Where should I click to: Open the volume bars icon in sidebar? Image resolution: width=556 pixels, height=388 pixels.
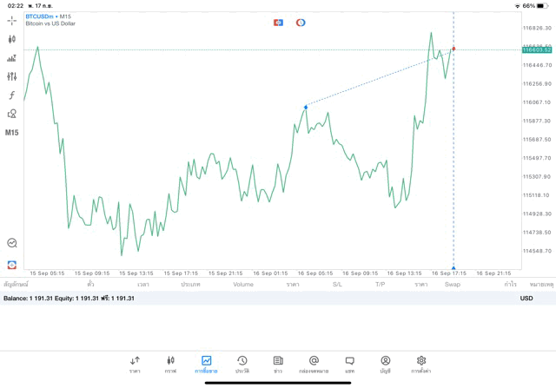(12, 58)
